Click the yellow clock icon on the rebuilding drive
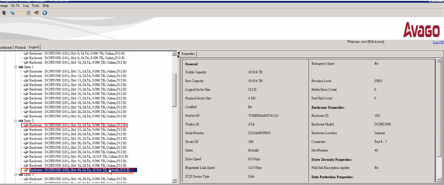 pos(27,170)
